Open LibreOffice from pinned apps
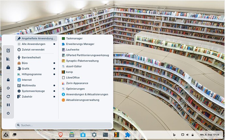This screenshot has height=140, width=225. [86, 77]
